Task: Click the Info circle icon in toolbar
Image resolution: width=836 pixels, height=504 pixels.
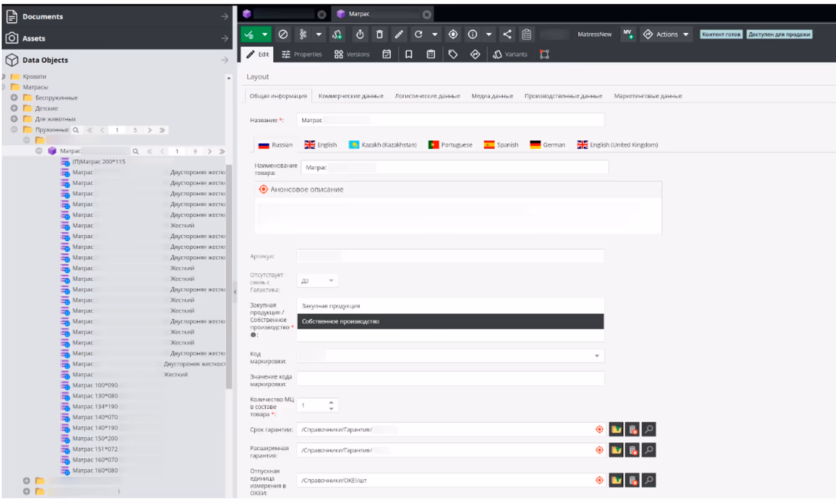Action: (x=472, y=34)
